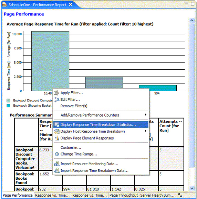The width and height of the screenshot is (197, 199).
Task: Select Remove Filter(s) menu entry
Action: tap(101, 106)
